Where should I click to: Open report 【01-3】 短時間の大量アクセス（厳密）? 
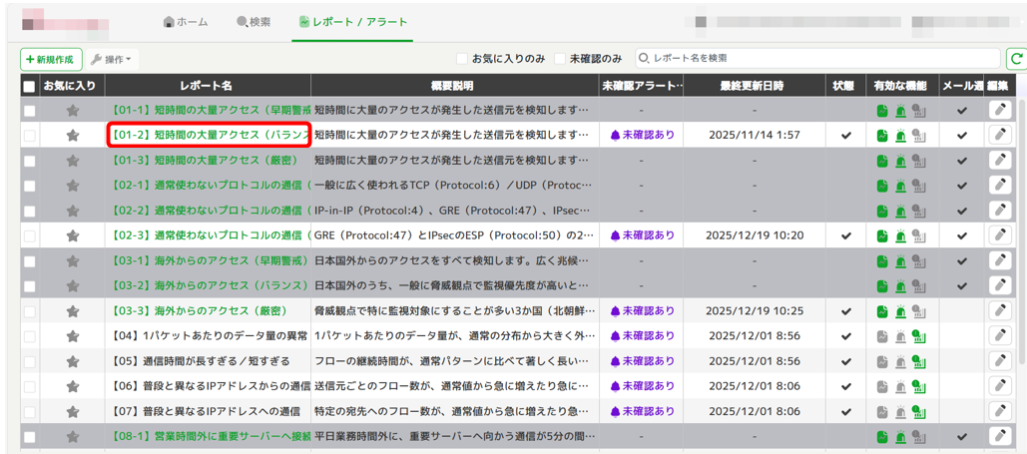click(205, 161)
